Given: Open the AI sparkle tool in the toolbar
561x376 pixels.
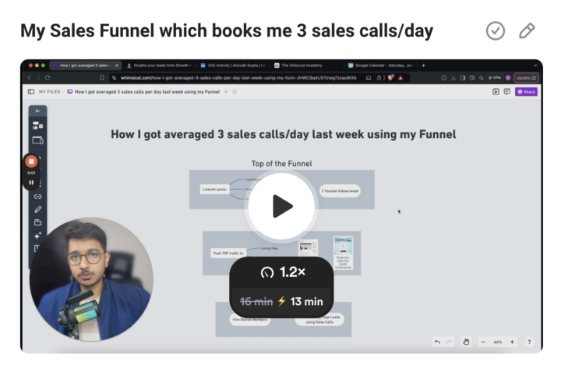Looking at the screenshot, I should tap(37, 236).
